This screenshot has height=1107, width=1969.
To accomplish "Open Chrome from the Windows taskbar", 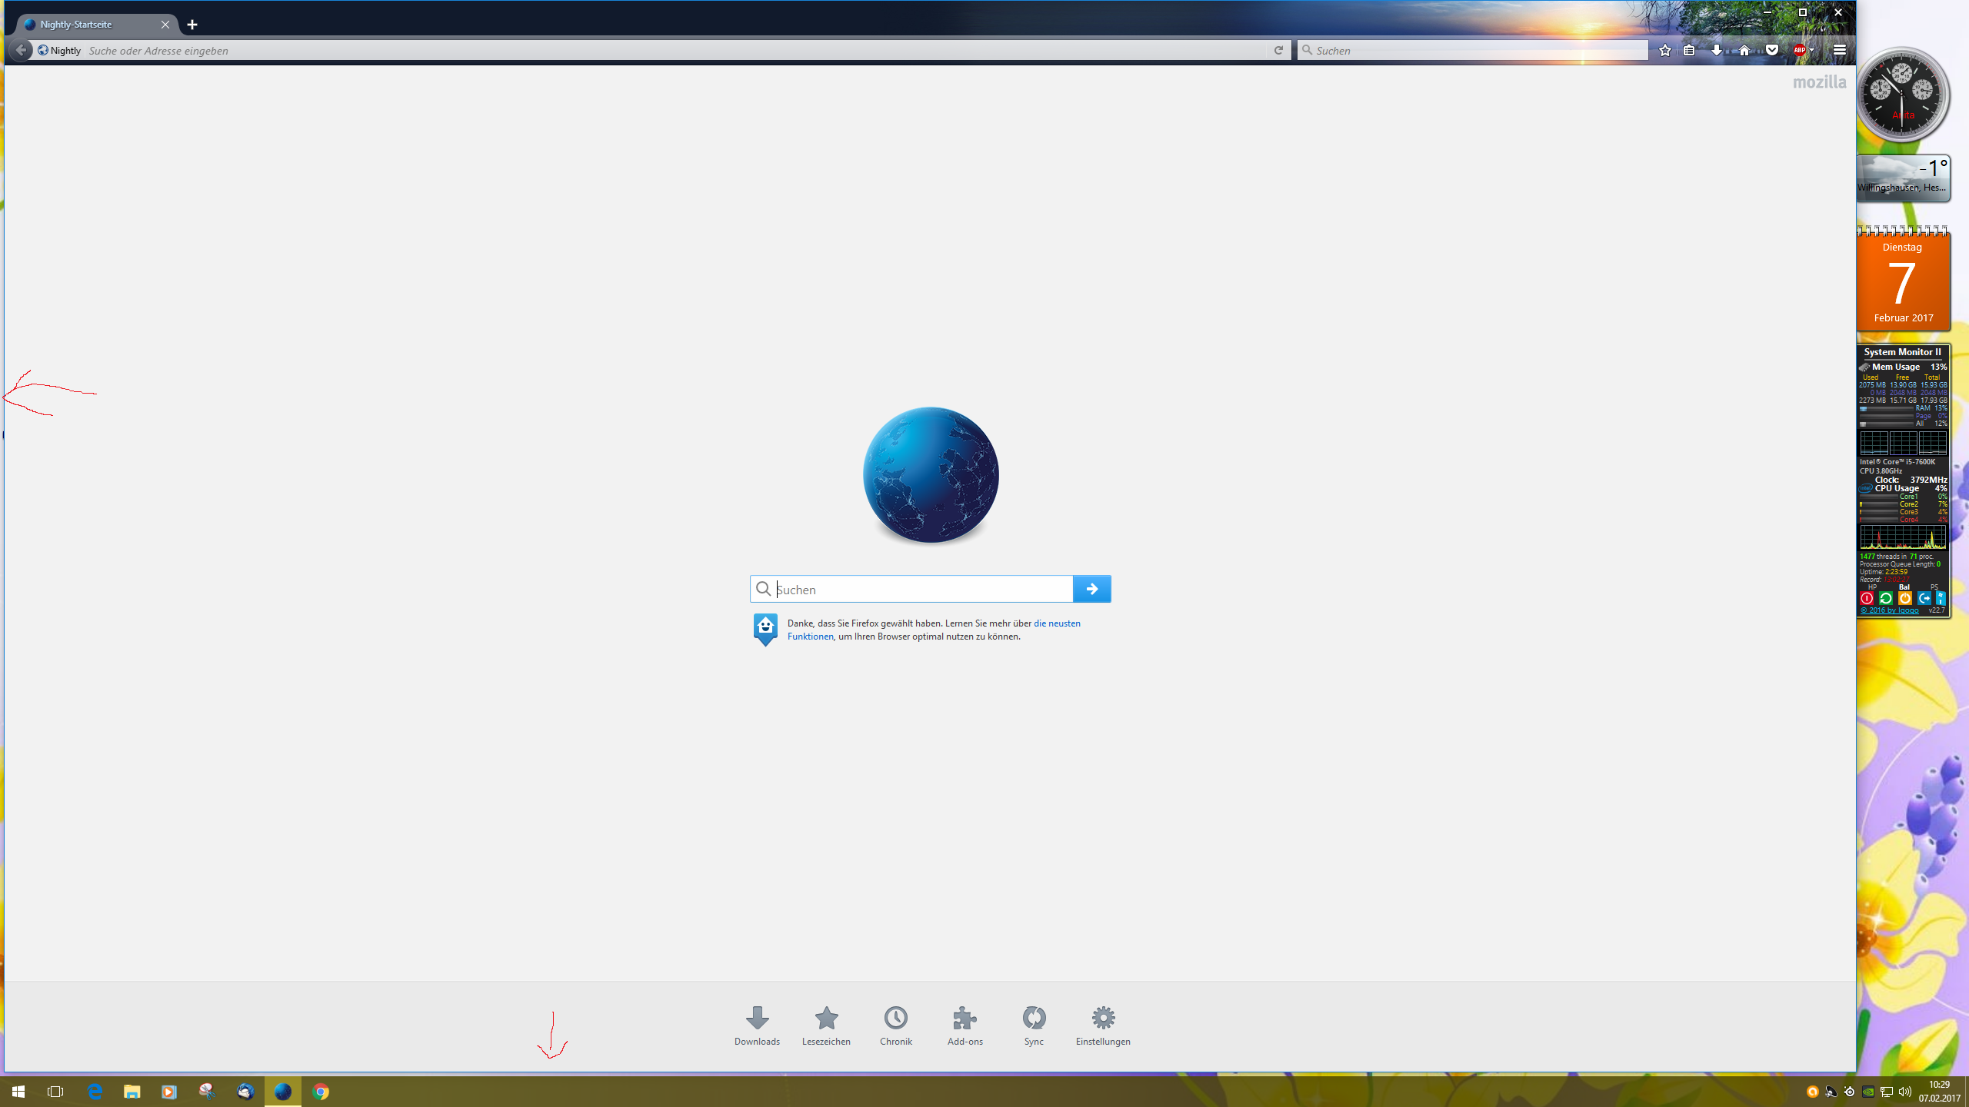I will pyautogui.click(x=321, y=1092).
